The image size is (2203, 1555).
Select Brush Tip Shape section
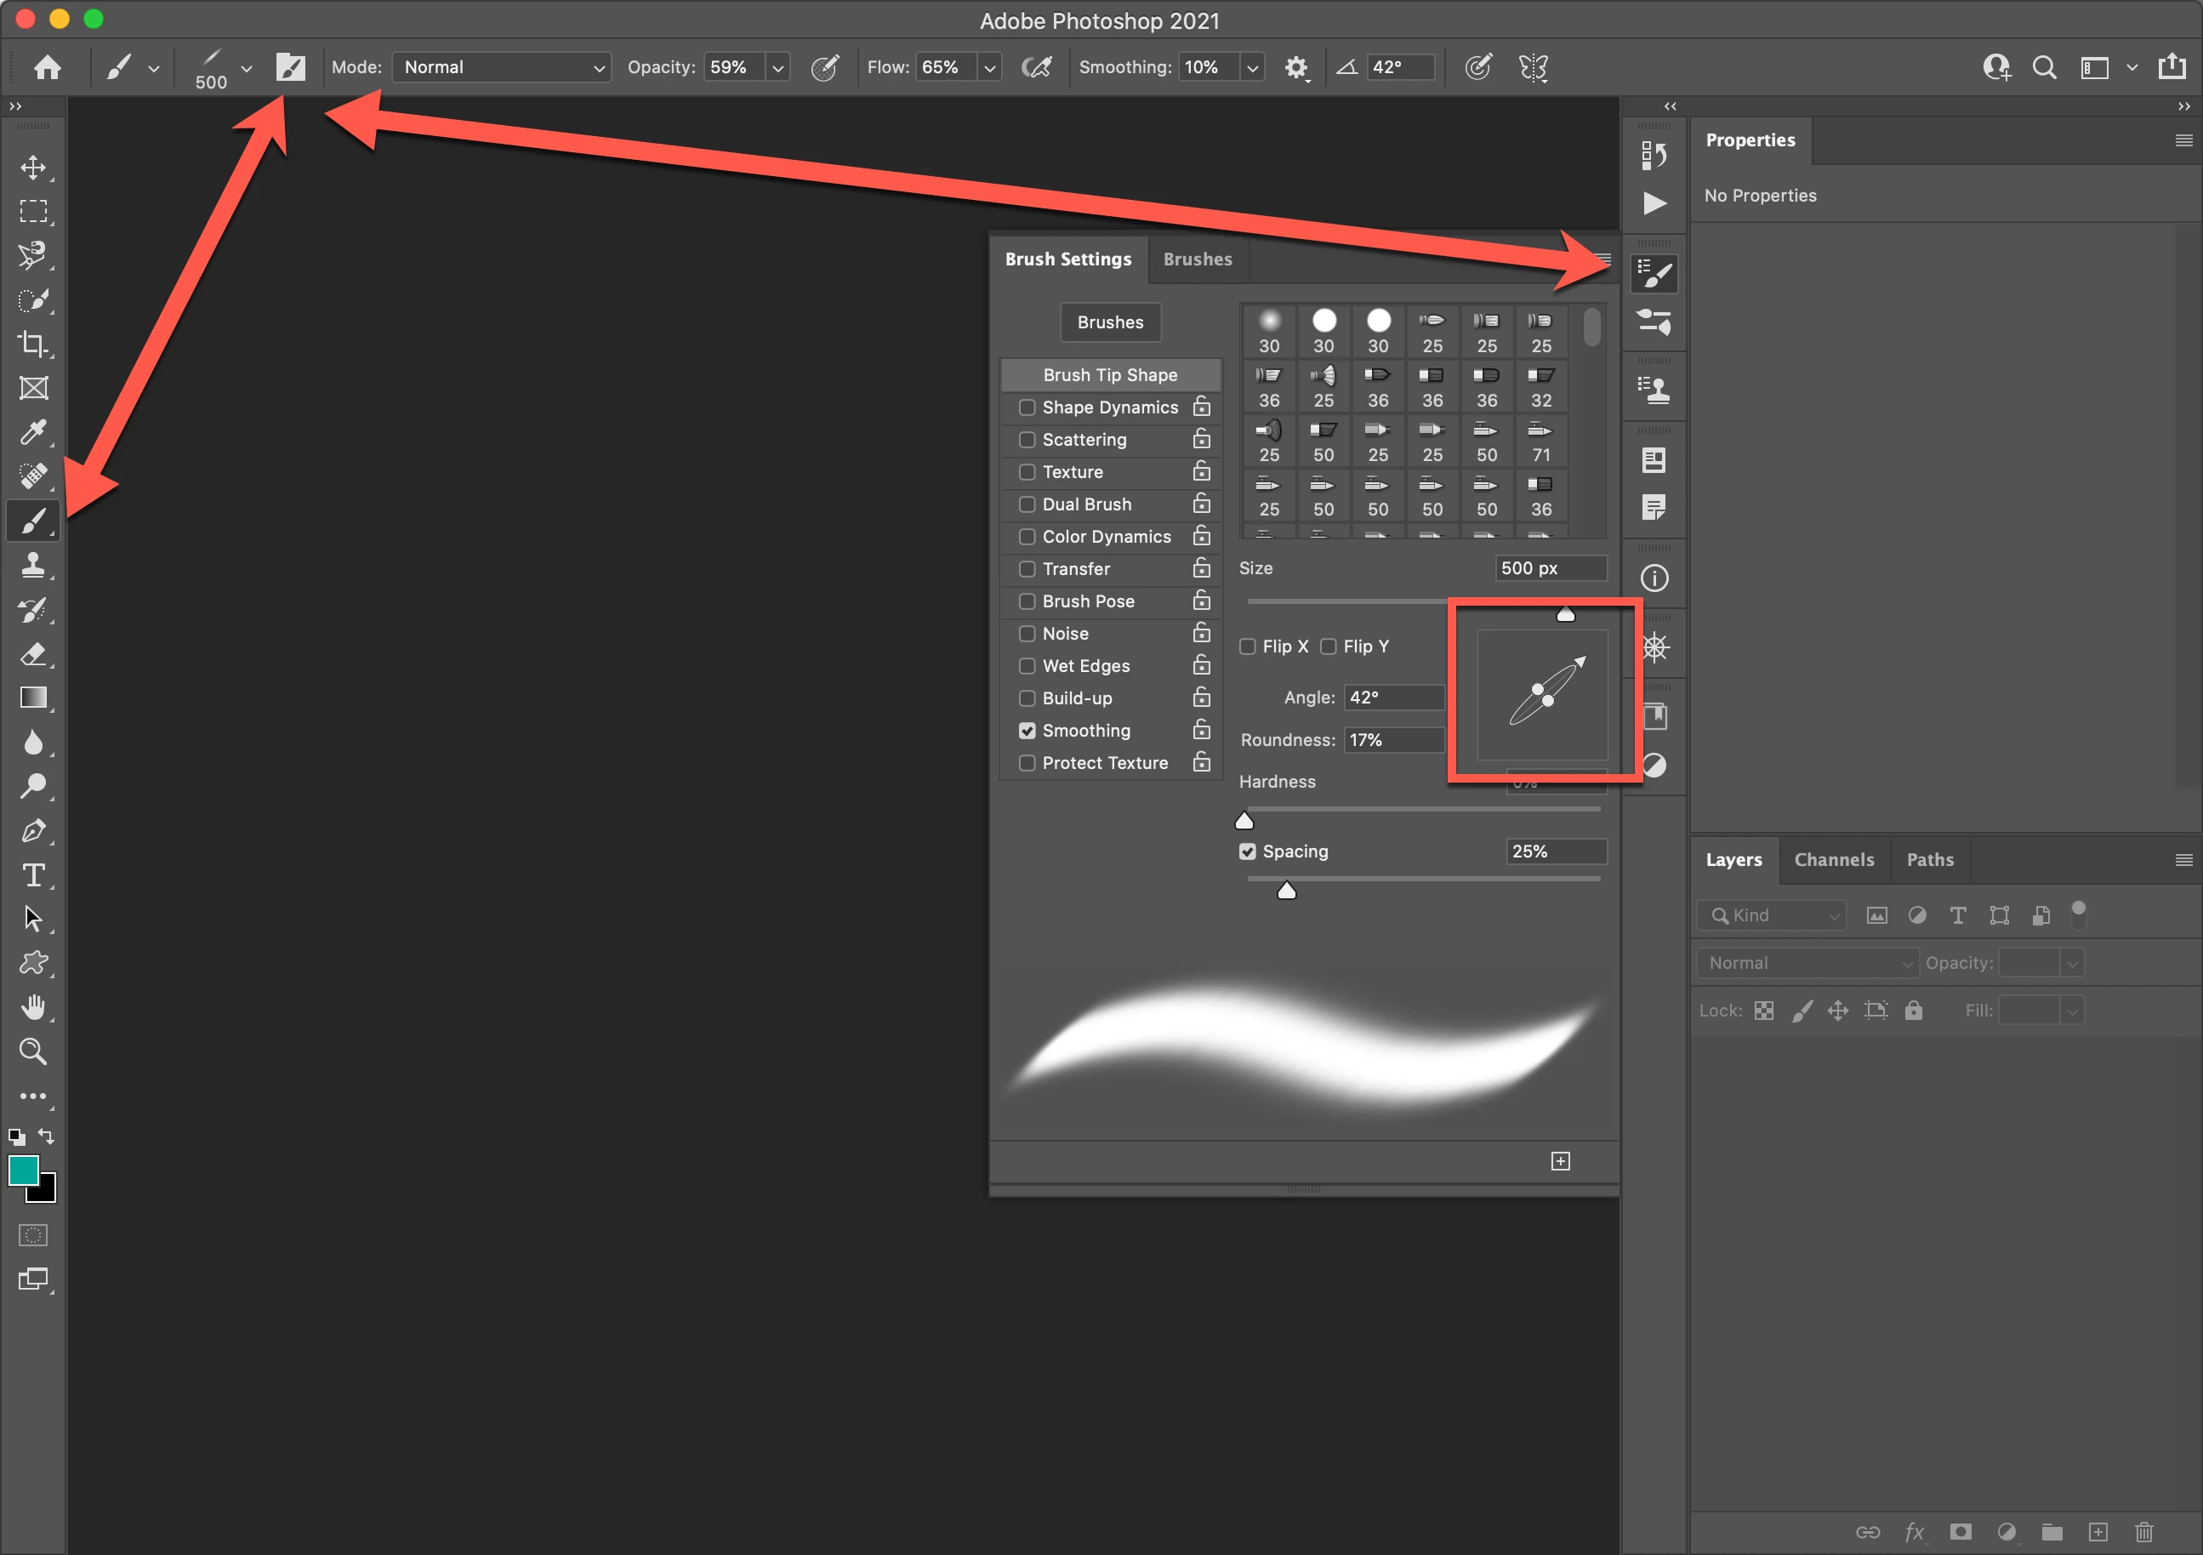click(1110, 374)
